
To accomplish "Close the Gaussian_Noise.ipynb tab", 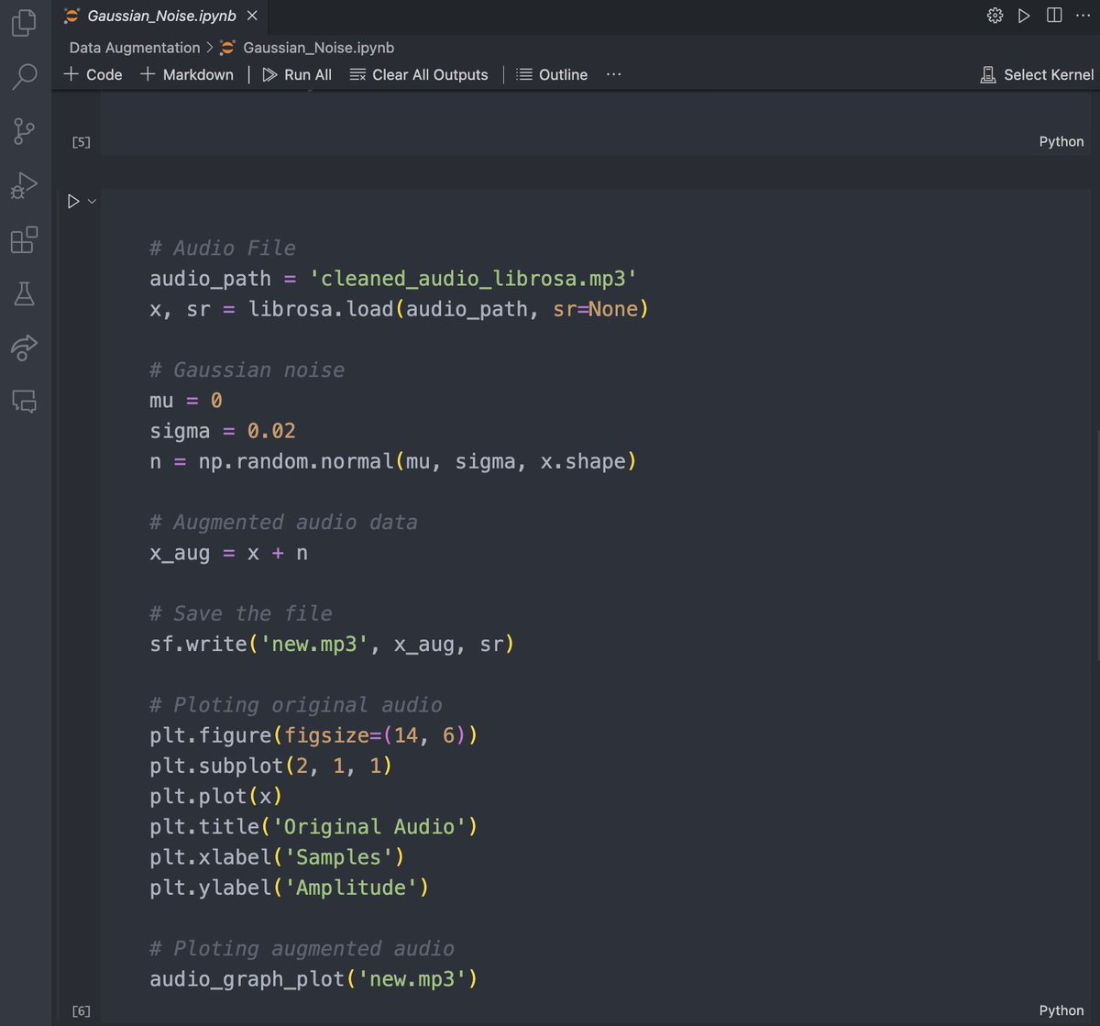I will [253, 16].
